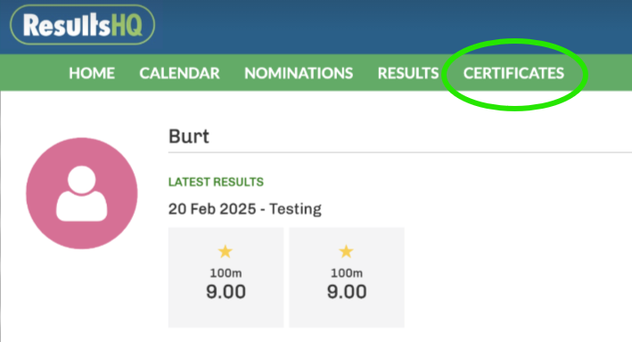
Task: Open the right 100m result card
Action: [347, 277]
